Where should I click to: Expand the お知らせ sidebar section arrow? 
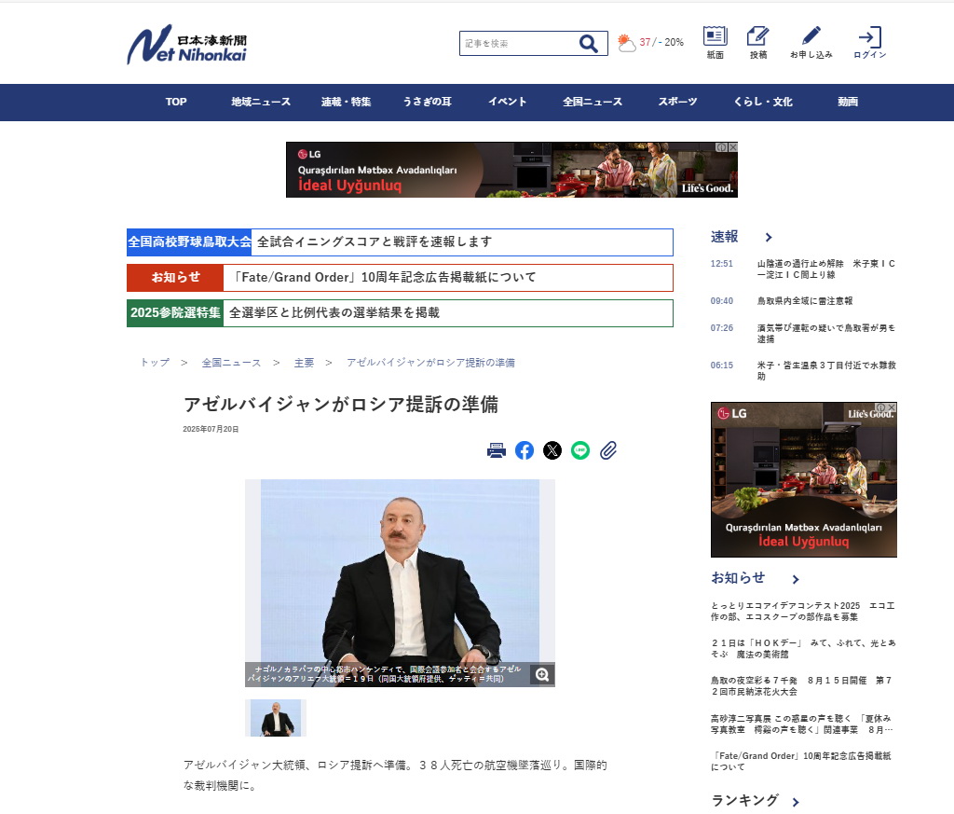(795, 579)
